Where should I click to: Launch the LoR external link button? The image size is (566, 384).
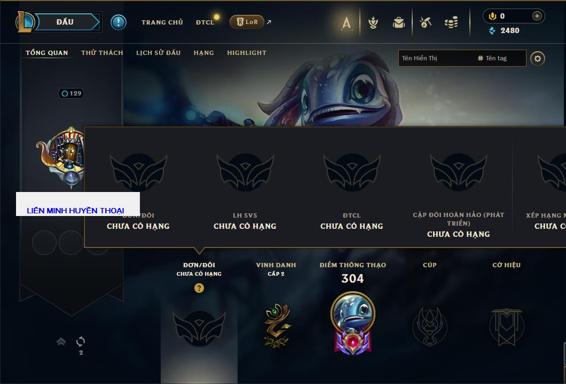click(x=247, y=22)
